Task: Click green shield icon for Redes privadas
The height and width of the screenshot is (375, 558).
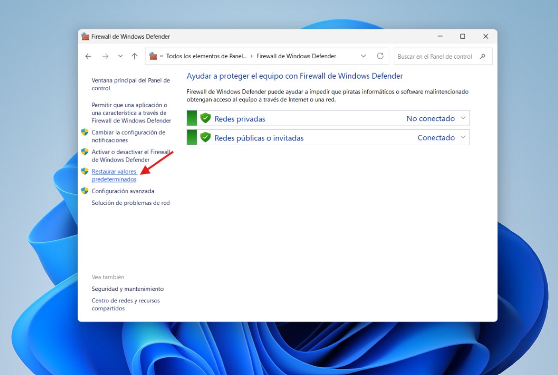Action: click(x=206, y=118)
